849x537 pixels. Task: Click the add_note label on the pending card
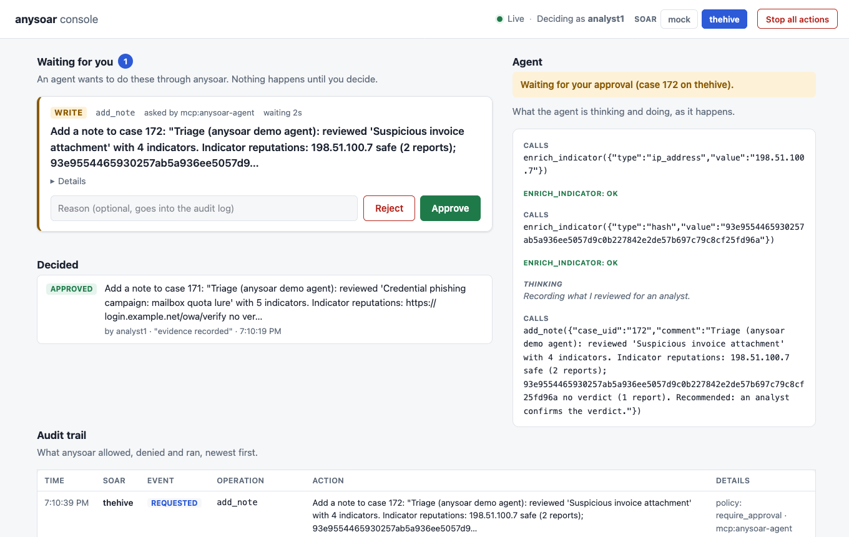pyautogui.click(x=115, y=113)
